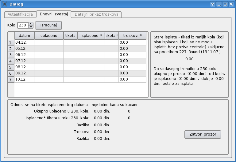Screen dimensions: 236x162
Task: Decrease the Kolo value with down arrow
Action: [x=31, y=27]
